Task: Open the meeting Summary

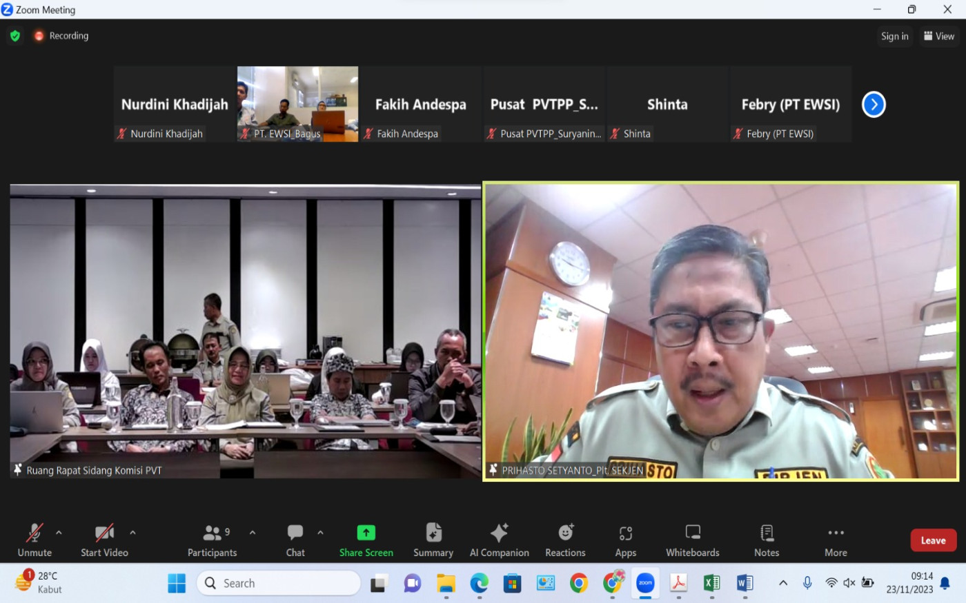Action: [433, 540]
